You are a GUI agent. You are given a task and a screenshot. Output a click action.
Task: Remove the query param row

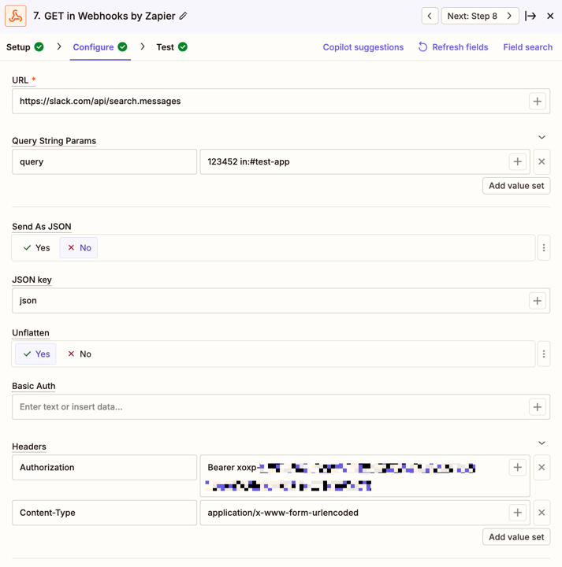[x=542, y=161]
